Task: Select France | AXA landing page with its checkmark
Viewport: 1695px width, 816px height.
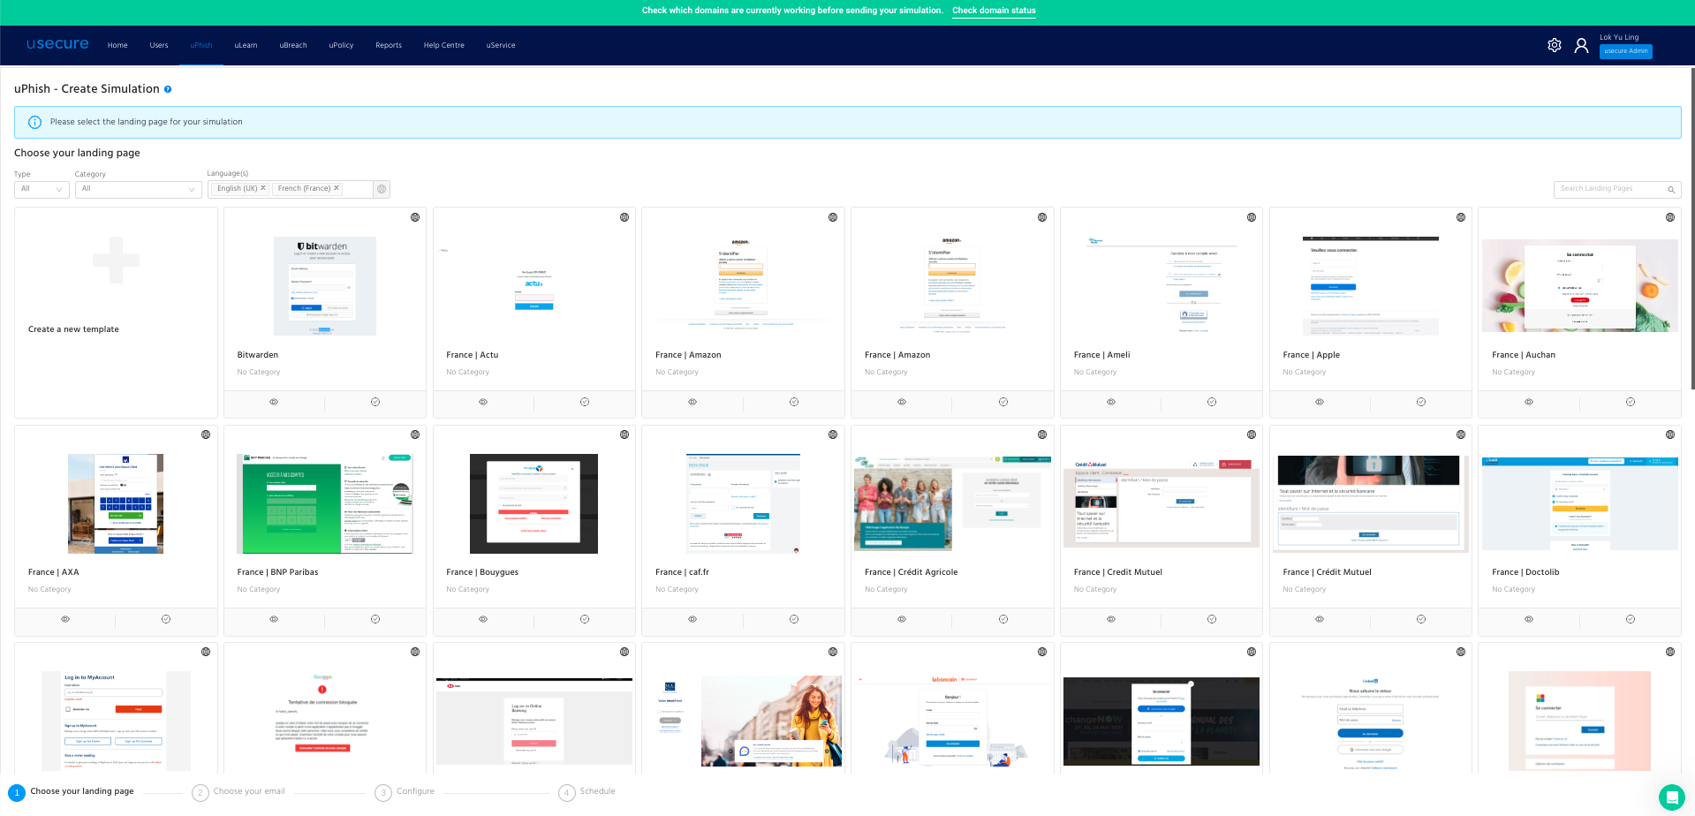Action: pos(166,619)
